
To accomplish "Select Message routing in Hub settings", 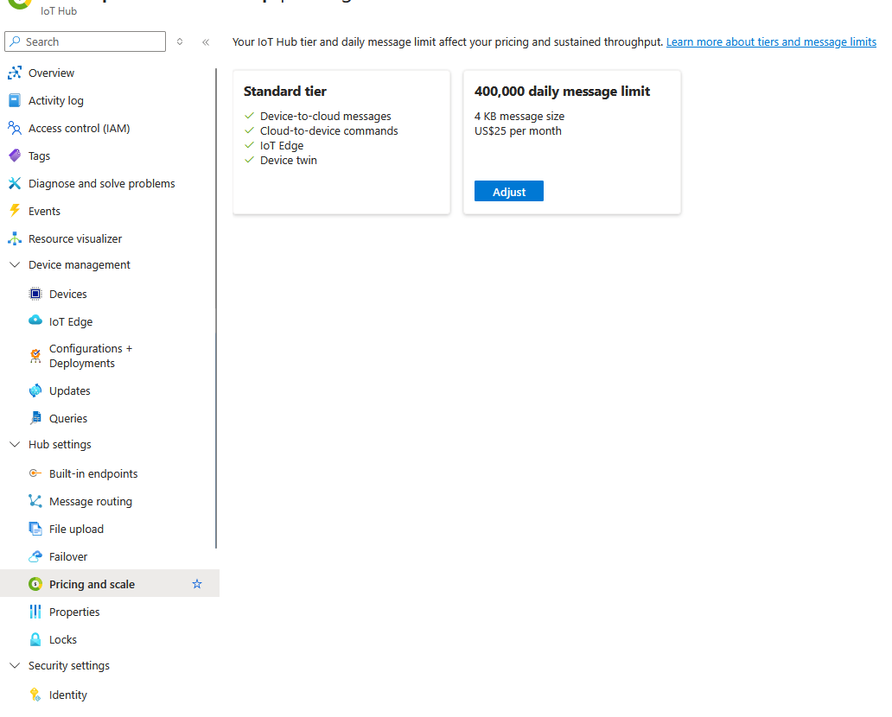I will (91, 502).
